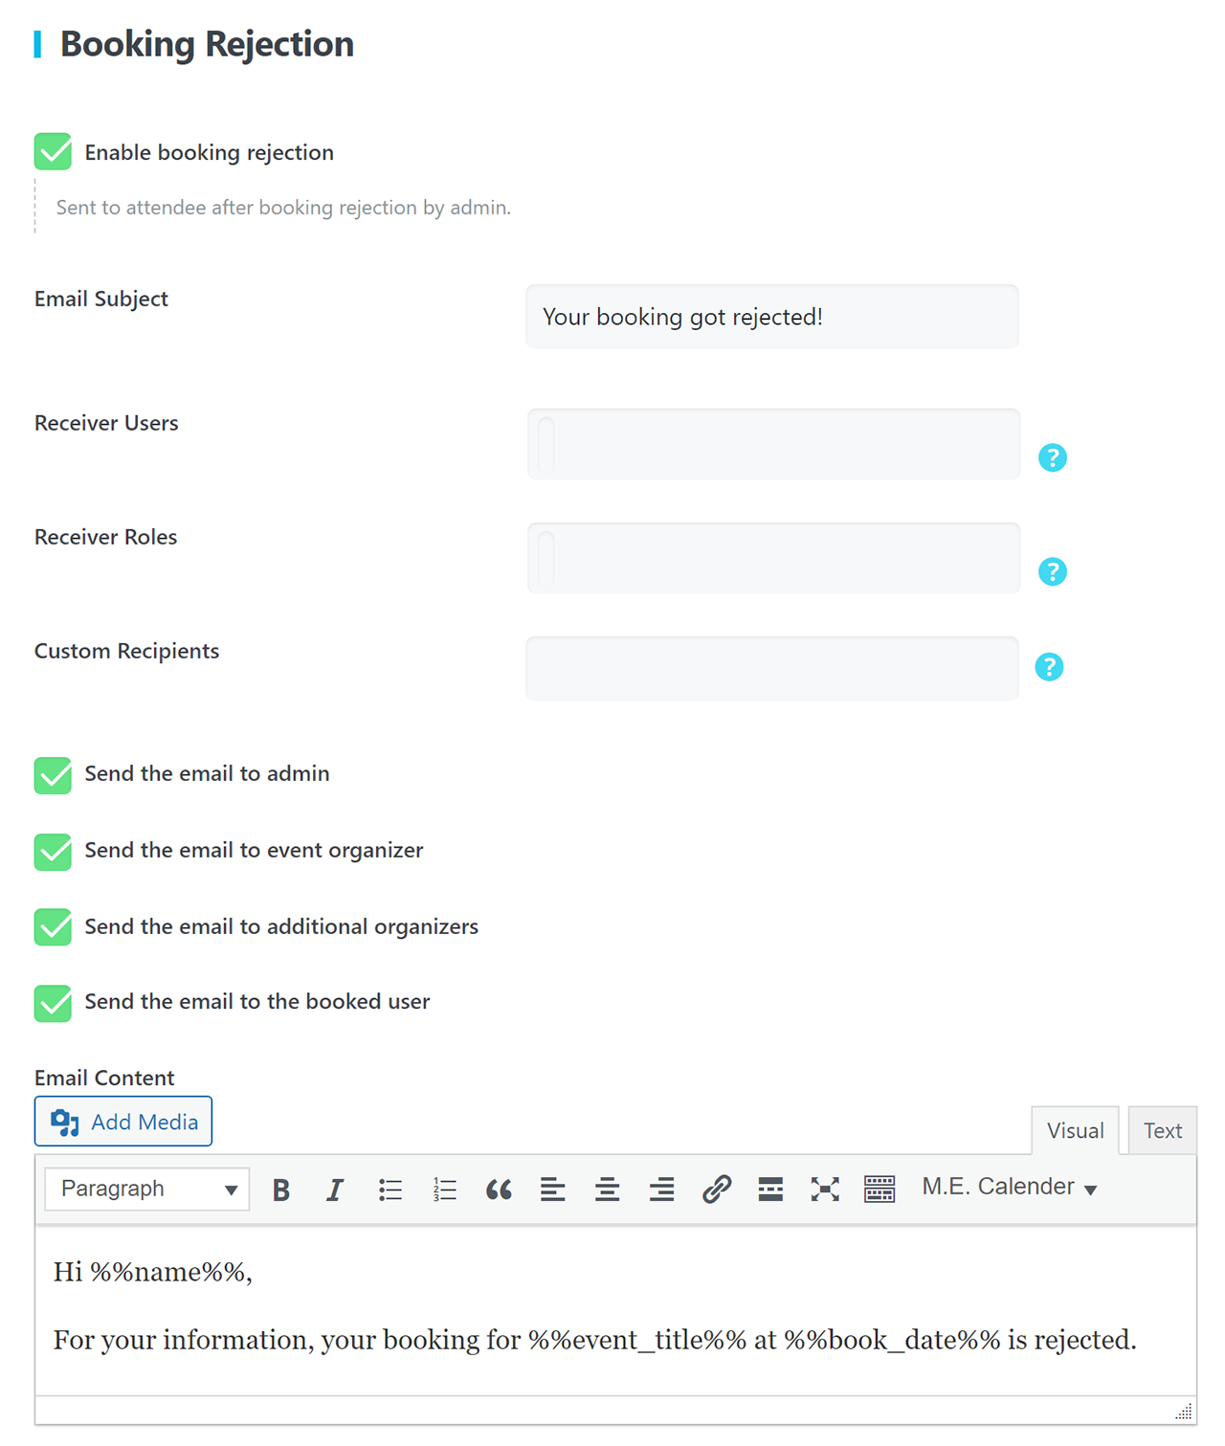
Task: Click the Add Media button
Action: pyautogui.click(x=123, y=1122)
